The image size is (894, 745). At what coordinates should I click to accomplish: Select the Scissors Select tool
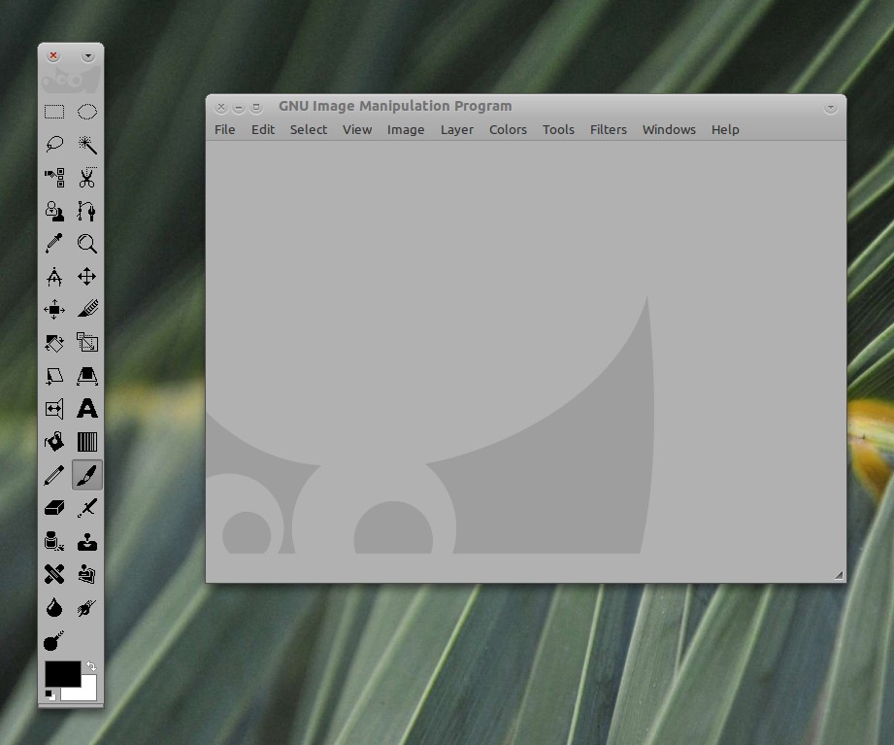(87, 178)
